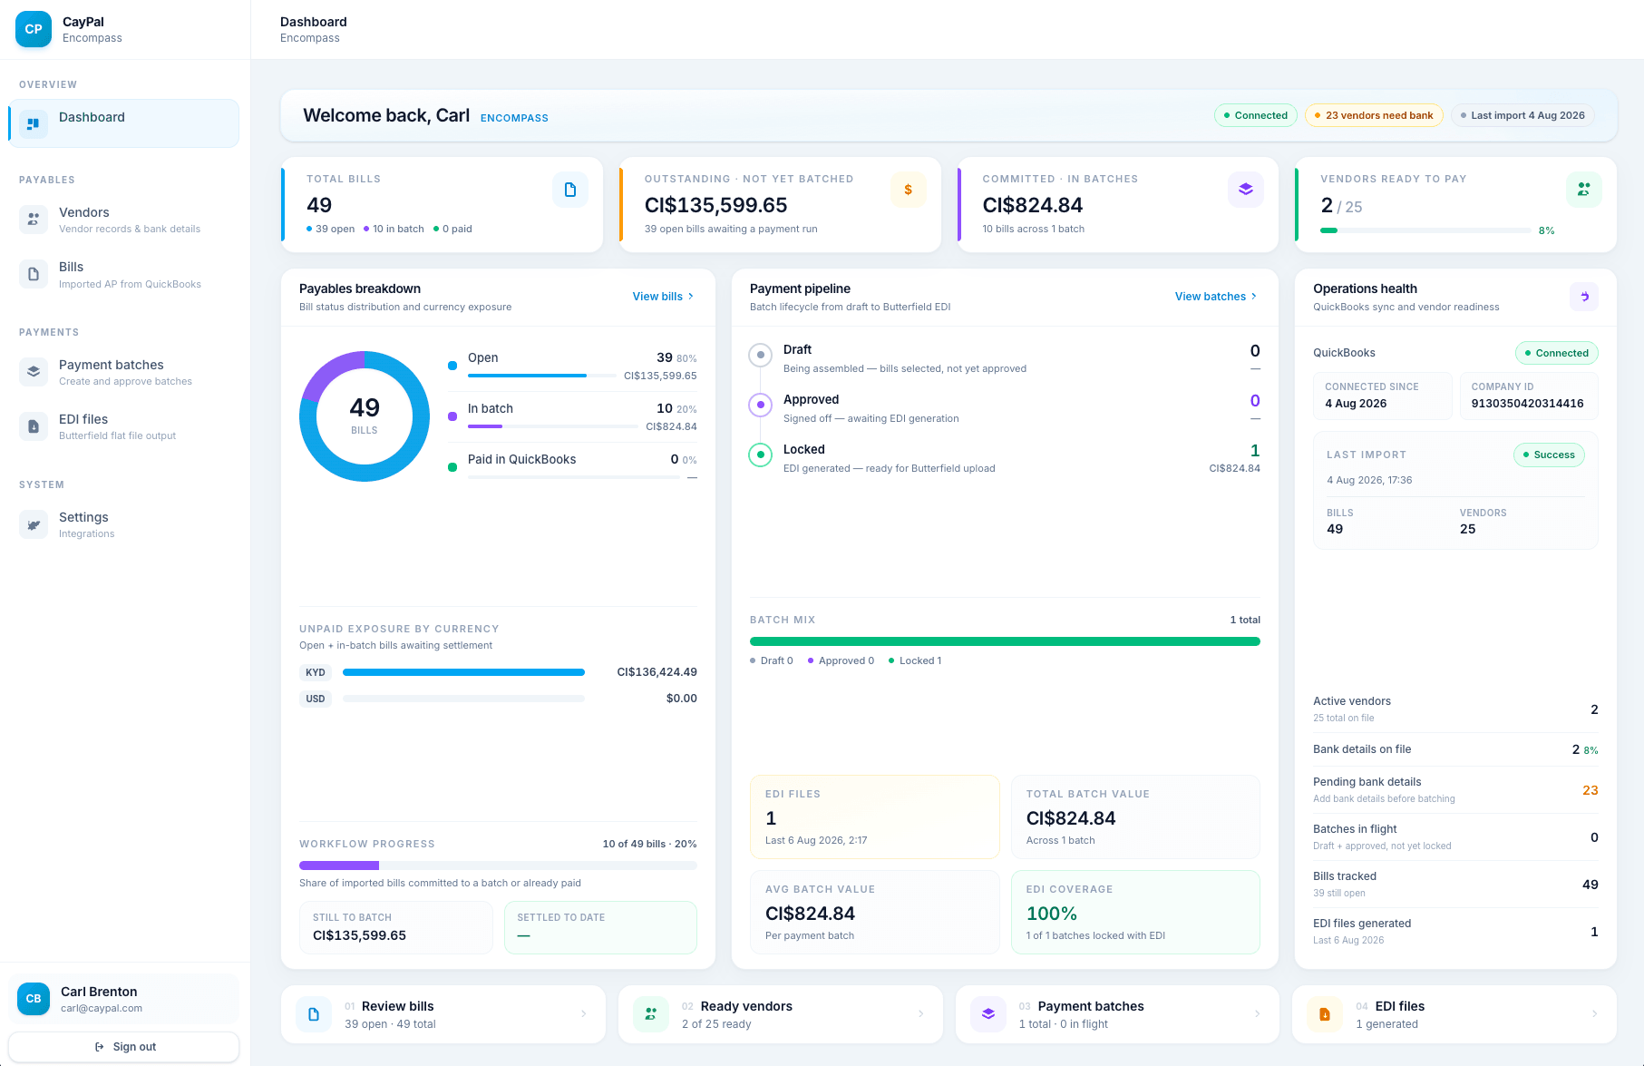Click the header Connected status badge

tap(1256, 115)
